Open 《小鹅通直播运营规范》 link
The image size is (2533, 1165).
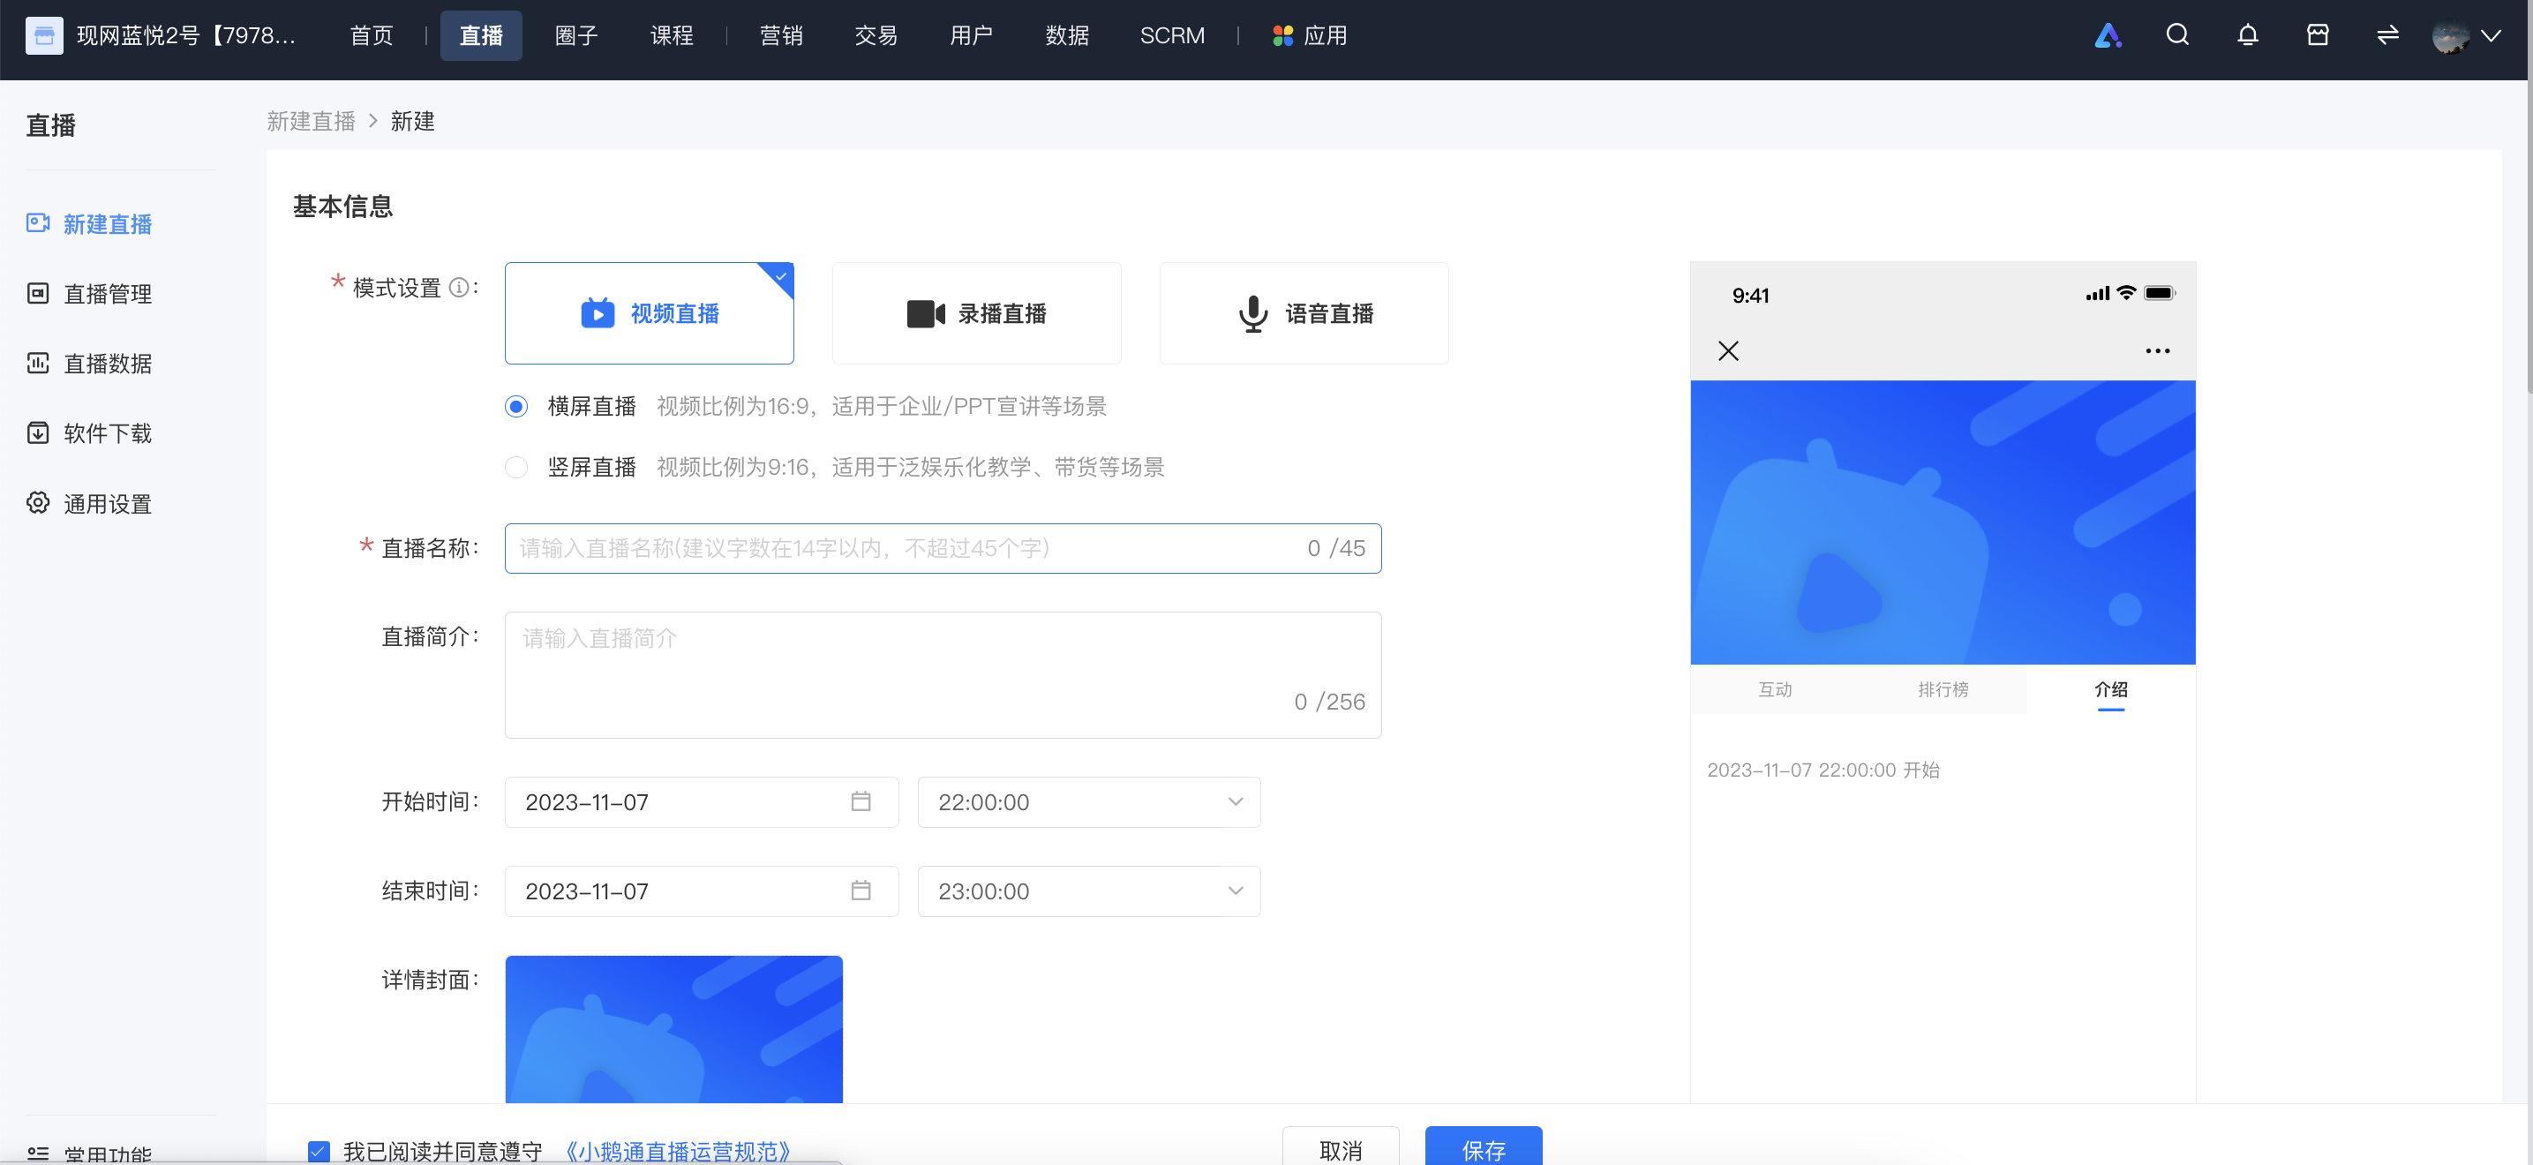[678, 1151]
